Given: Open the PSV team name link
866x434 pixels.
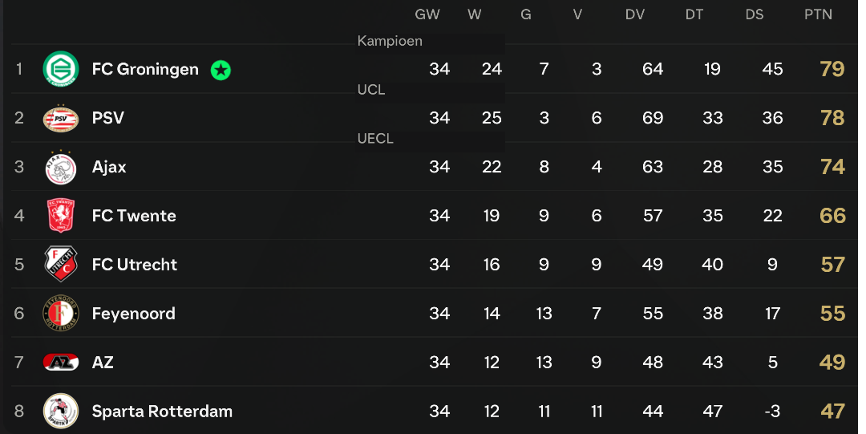Looking at the screenshot, I should click(x=108, y=118).
